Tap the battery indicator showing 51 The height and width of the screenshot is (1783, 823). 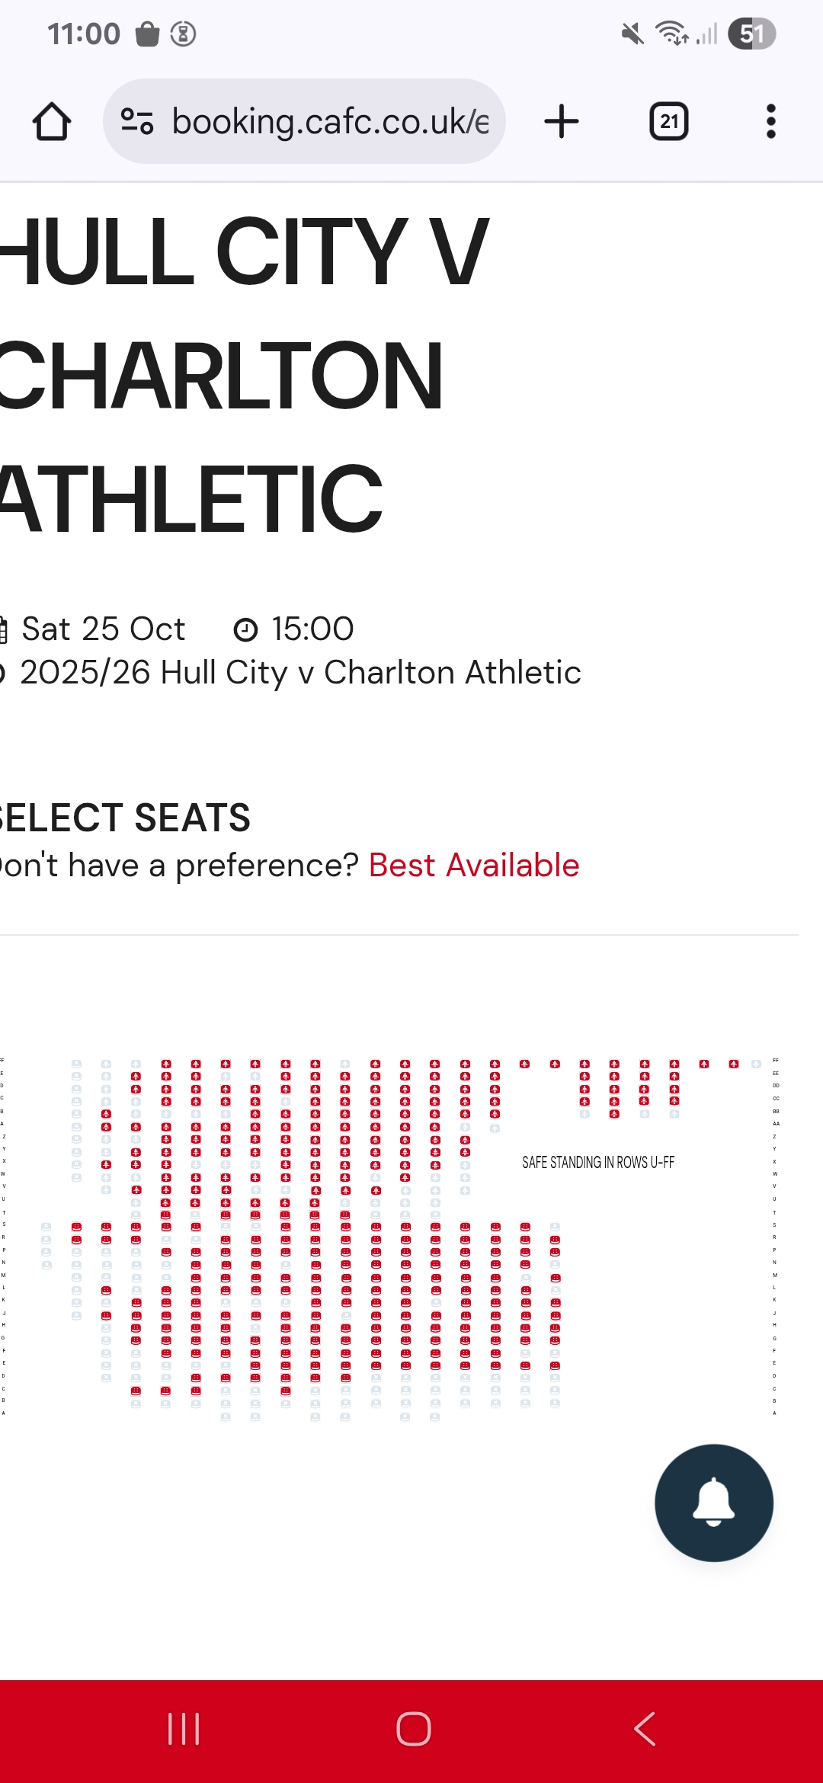pos(751,34)
